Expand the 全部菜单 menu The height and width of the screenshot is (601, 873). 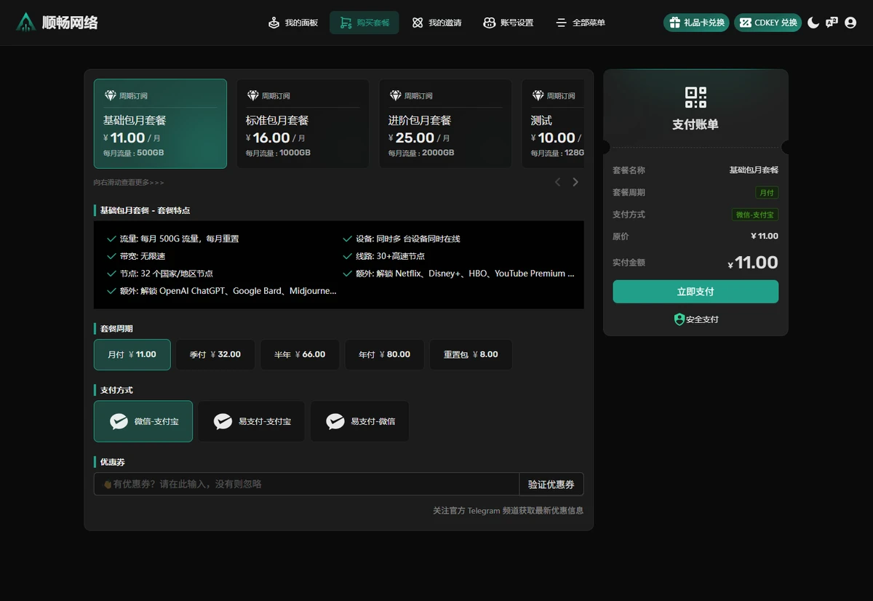click(581, 23)
